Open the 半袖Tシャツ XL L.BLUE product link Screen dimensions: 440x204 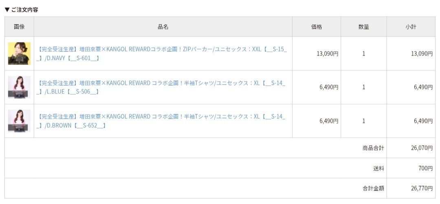tap(161, 87)
